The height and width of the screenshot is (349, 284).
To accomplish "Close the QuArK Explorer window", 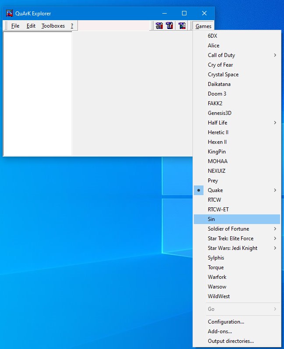I will click(x=204, y=13).
